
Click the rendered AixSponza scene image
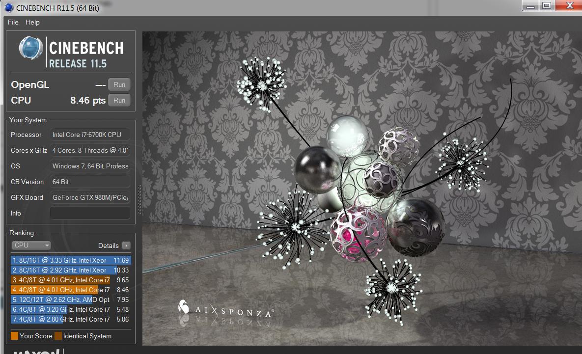click(x=362, y=188)
